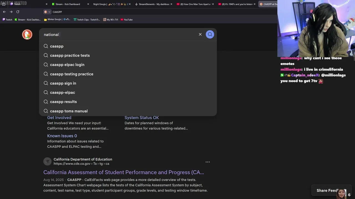Close the StreamElements tab
Viewport: 355px width, 199px height.
click(171, 4)
